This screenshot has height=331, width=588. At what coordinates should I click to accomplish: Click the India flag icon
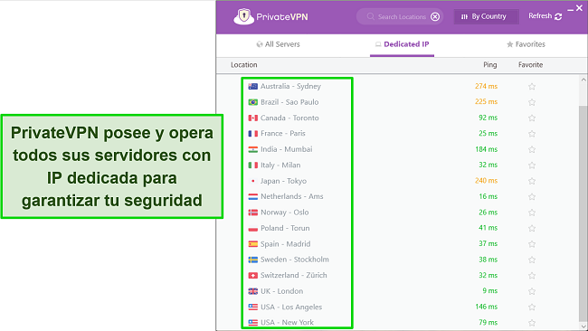tap(253, 149)
